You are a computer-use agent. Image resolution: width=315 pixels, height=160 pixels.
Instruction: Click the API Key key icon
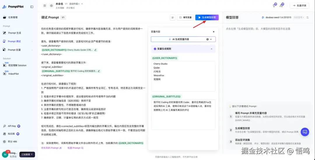(x=4, y=126)
